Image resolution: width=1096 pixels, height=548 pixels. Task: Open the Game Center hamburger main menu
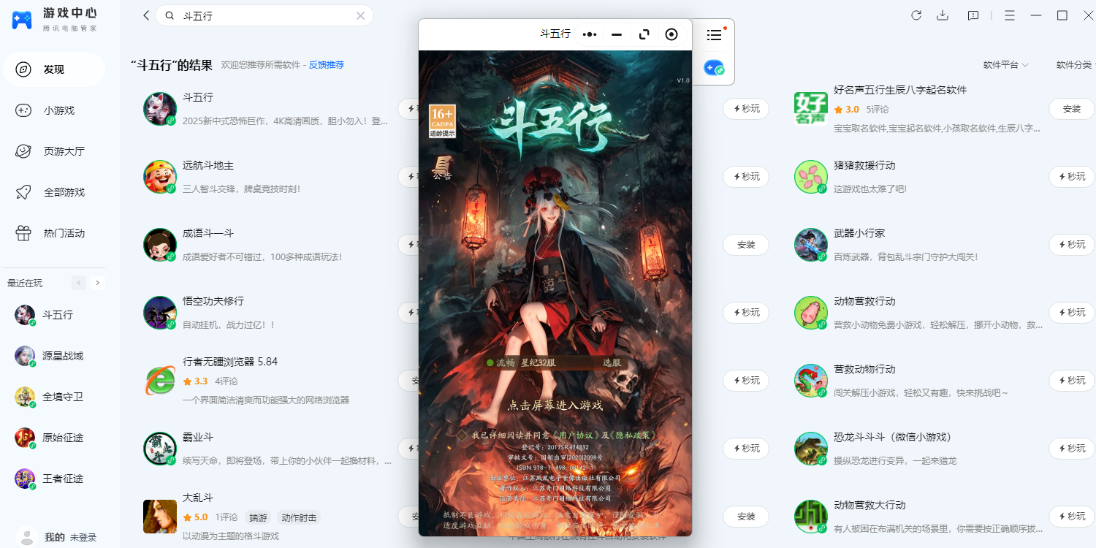[x=1010, y=15]
